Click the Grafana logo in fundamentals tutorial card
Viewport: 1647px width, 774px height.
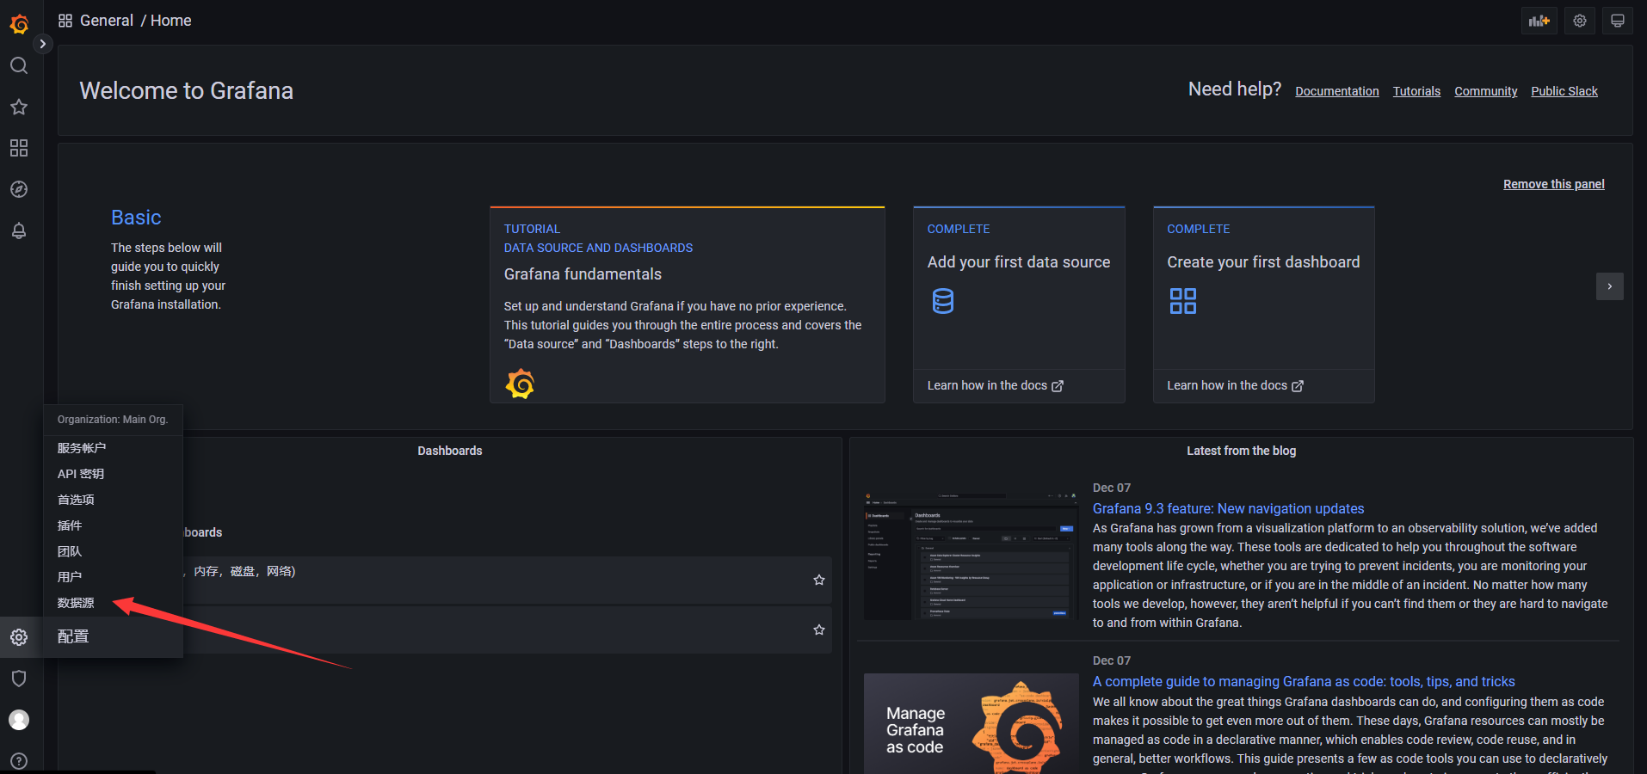520,384
